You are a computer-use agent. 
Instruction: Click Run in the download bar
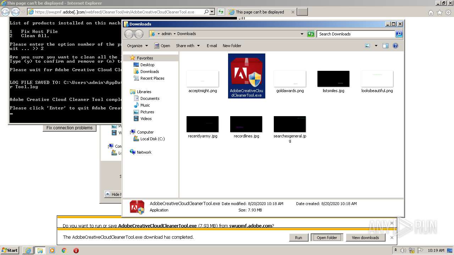coord(299,238)
